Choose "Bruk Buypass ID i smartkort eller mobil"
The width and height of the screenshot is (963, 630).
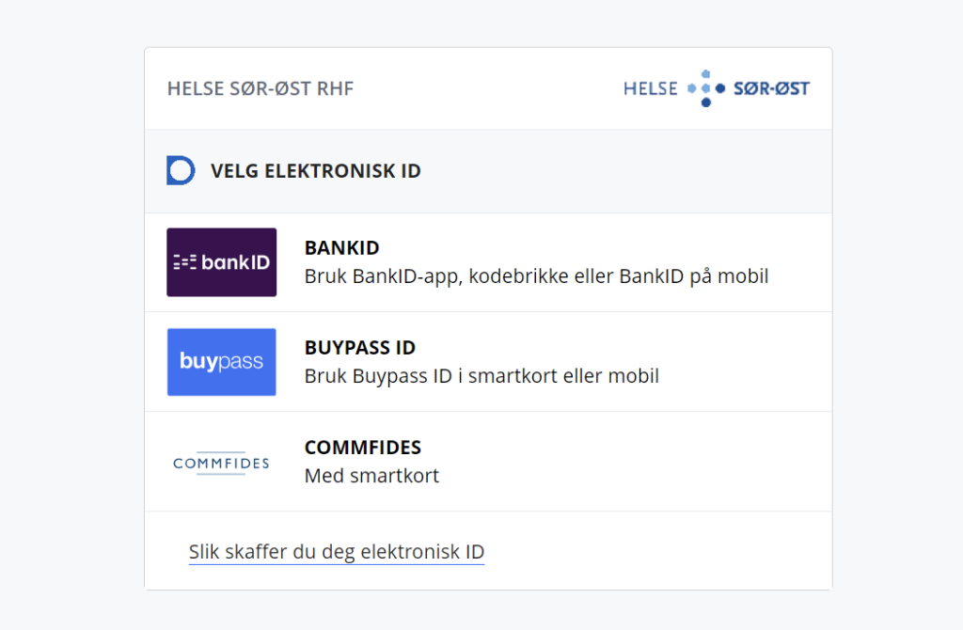click(x=481, y=376)
